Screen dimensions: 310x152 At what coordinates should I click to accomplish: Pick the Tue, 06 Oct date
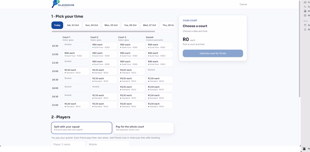[x=130, y=25]
